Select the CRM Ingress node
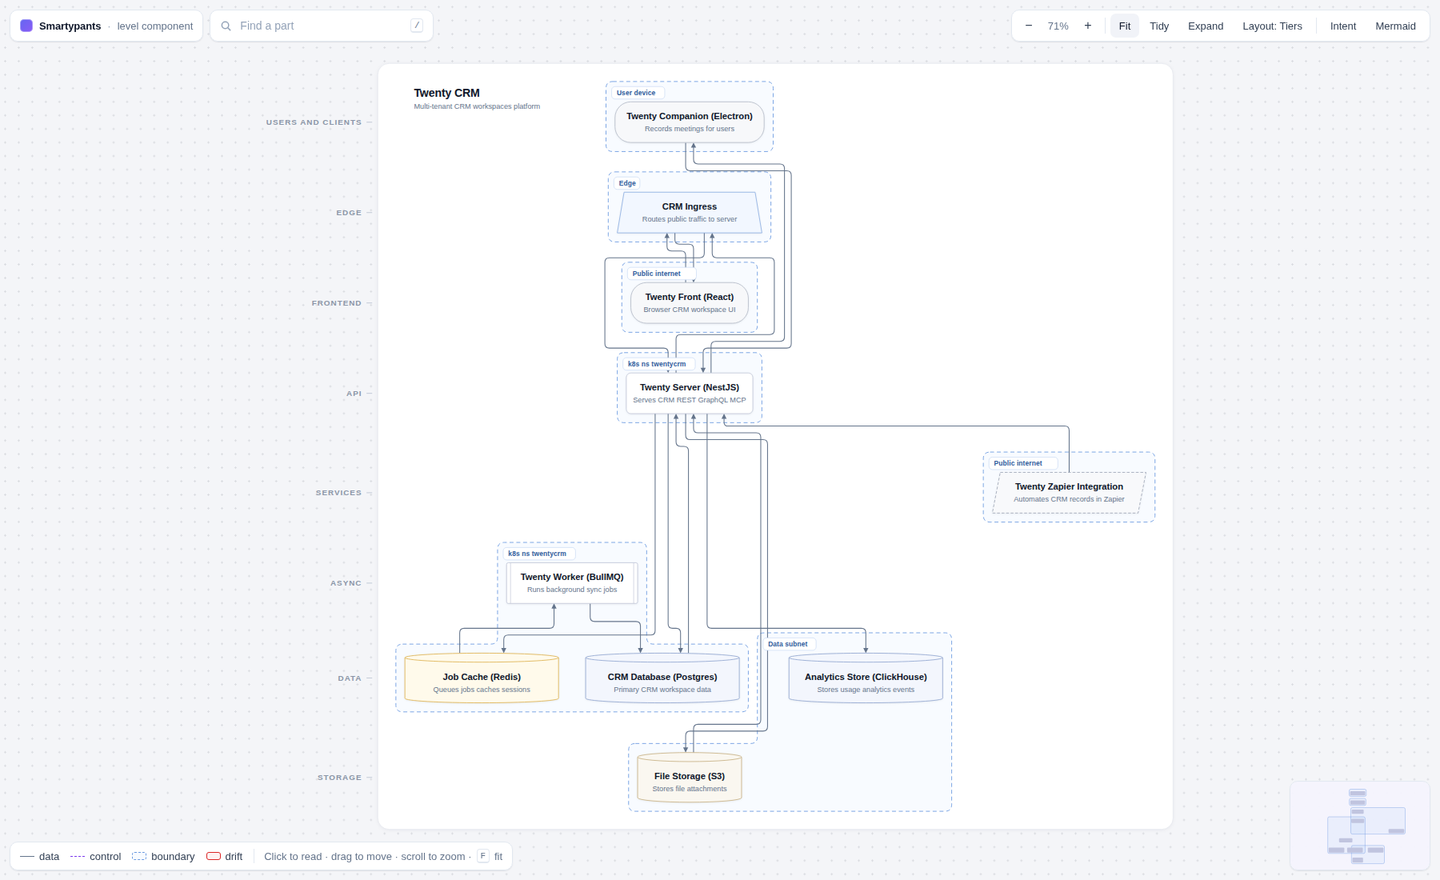1440x880 pixels. pos(690,212)
